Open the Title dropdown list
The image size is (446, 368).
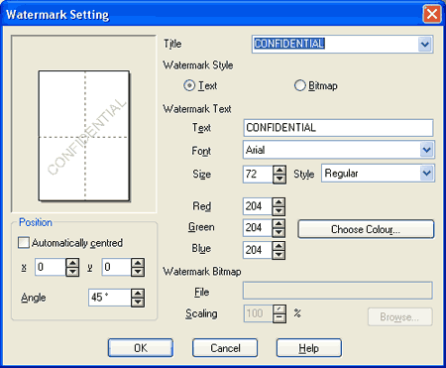(x=425, y=45)
